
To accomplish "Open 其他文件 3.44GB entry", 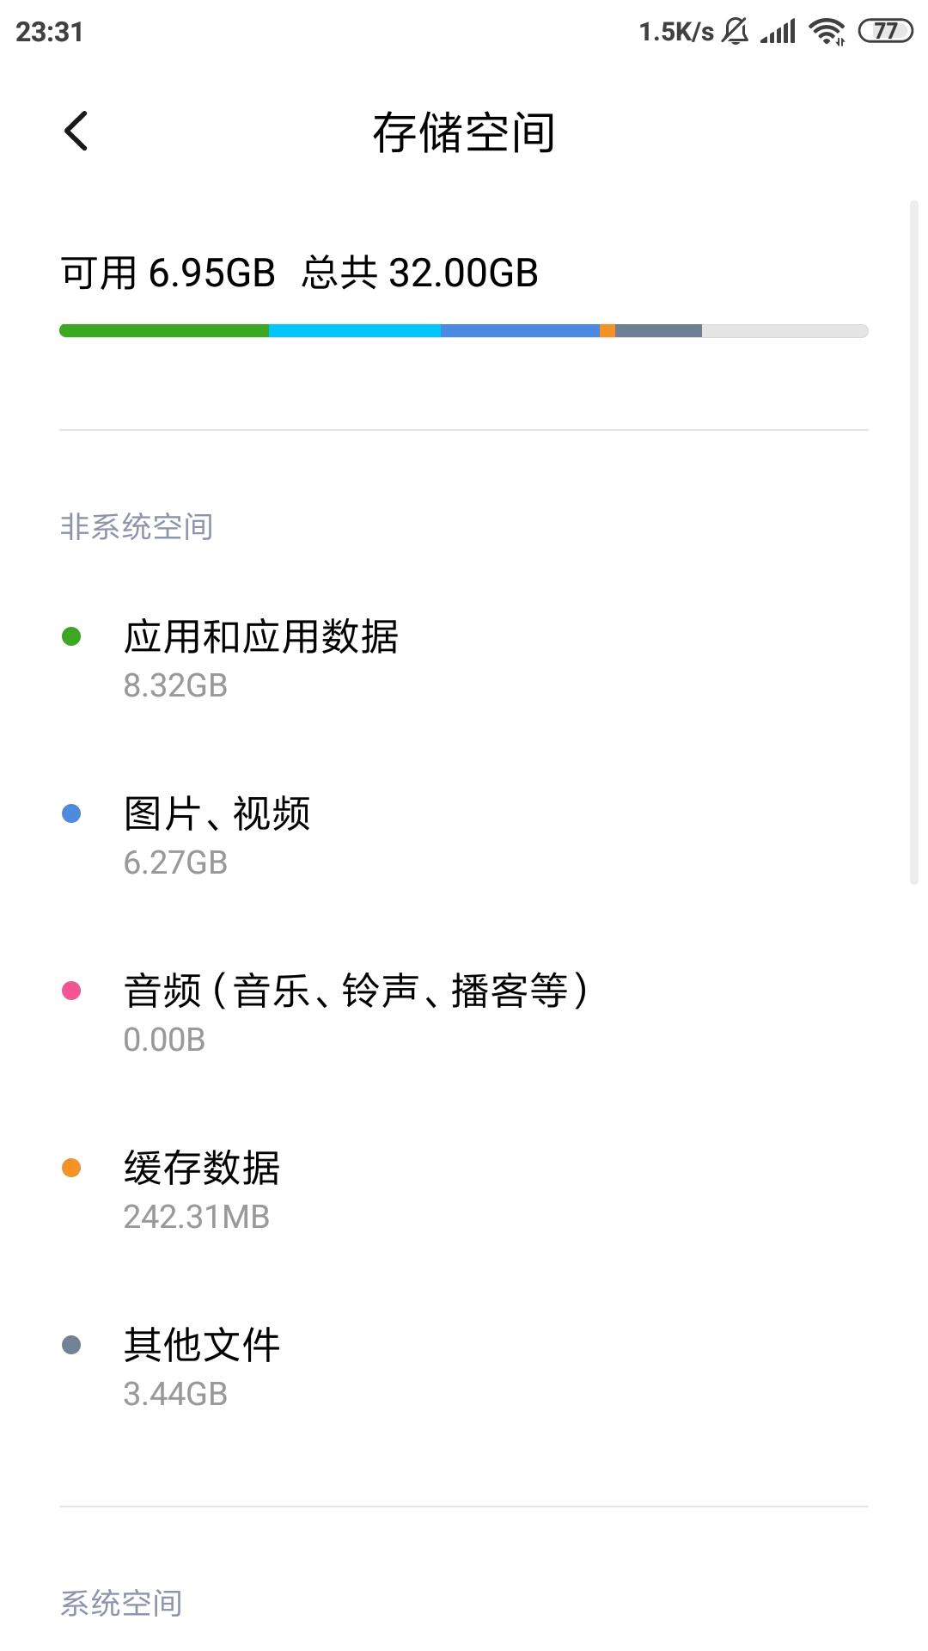I will 464,1368.
